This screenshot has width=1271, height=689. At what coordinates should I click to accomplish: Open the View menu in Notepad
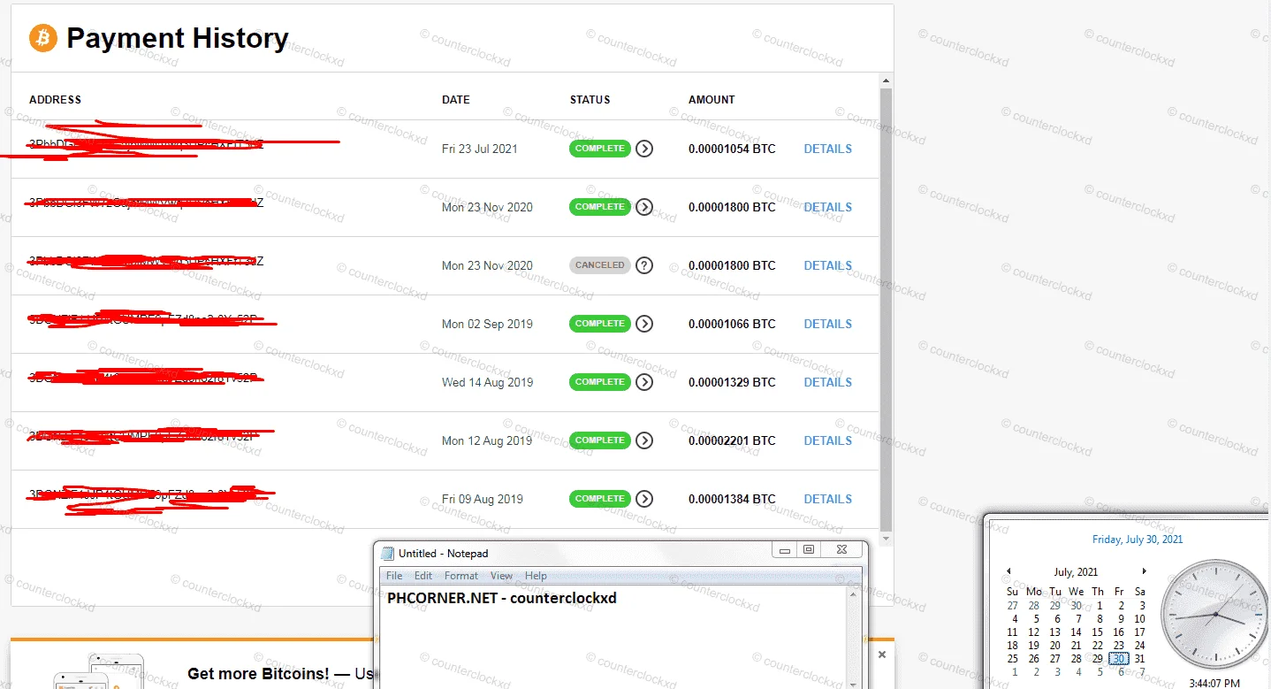501,576
